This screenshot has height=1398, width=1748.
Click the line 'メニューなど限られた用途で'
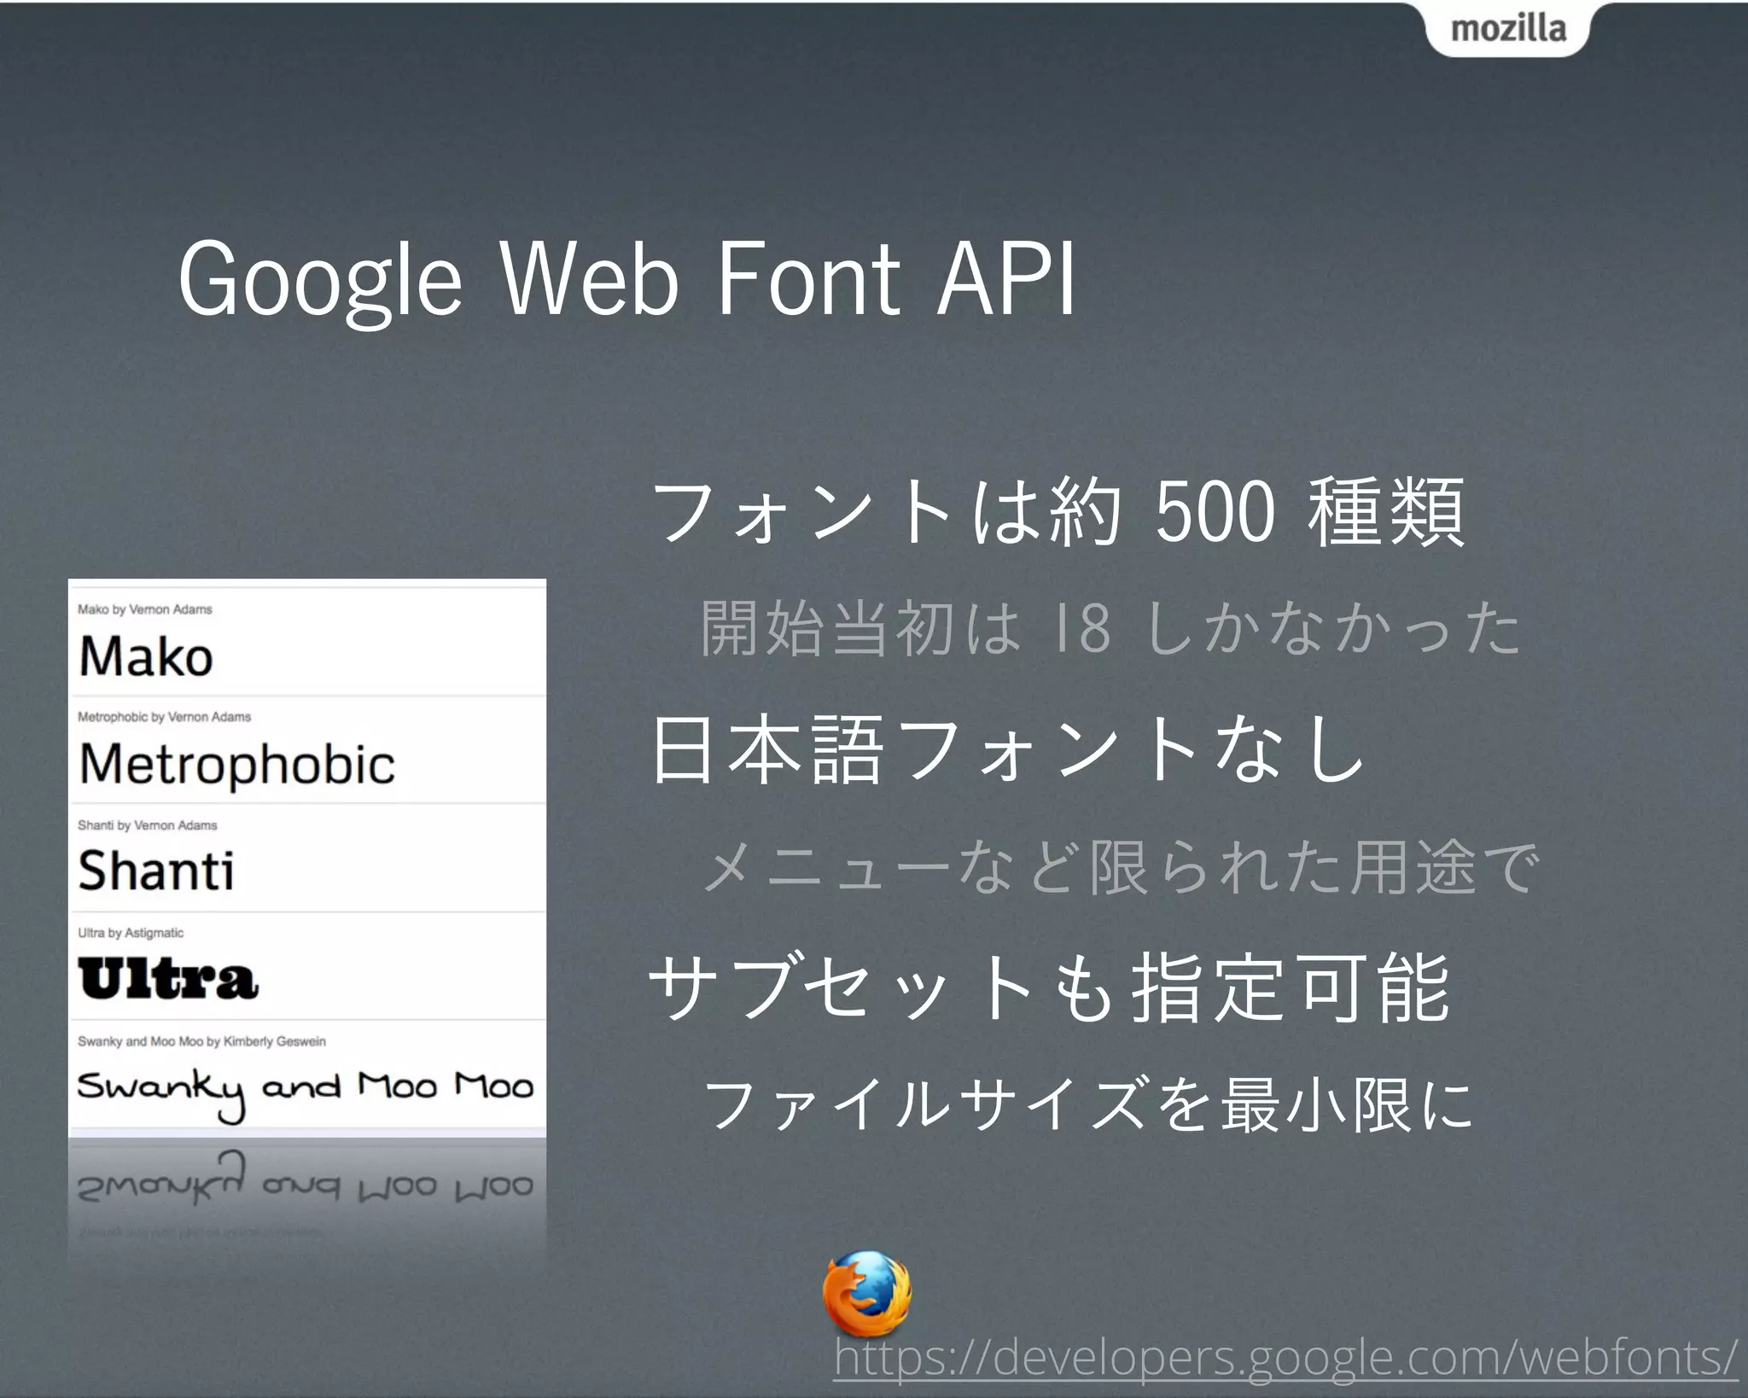[x=1122, y=866]
